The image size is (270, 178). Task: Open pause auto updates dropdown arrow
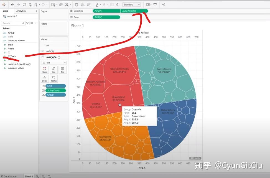pyautogui.click(x=39, y=5)
